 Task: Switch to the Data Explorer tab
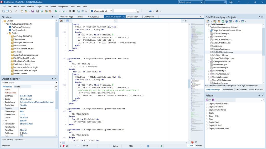241,90
